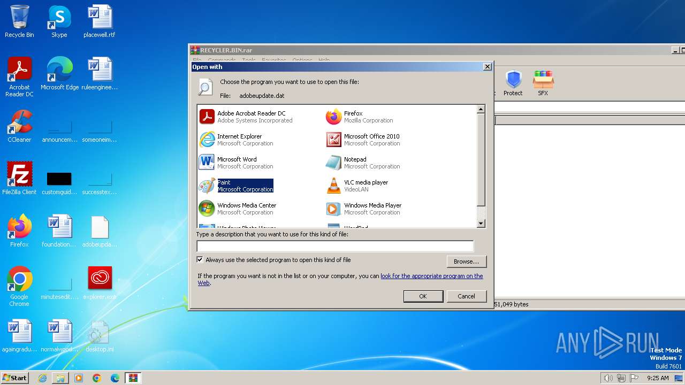Open the FileZilla Client desktop shortcut
This screenshot has width=685, height=385.
tap(19, 179)
